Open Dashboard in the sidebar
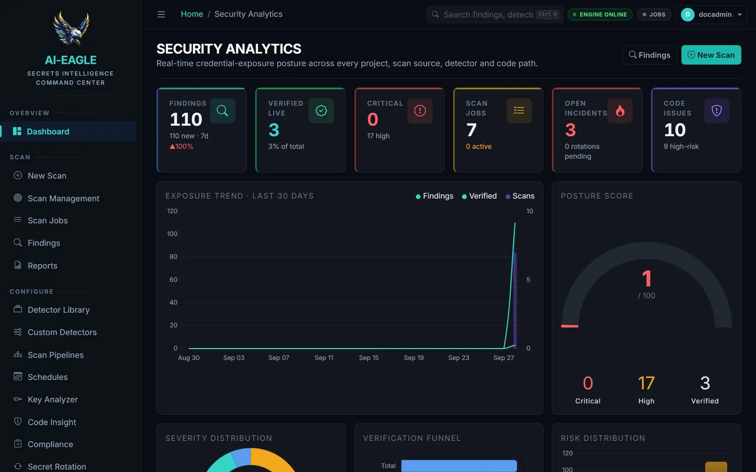 coord(68,131)
